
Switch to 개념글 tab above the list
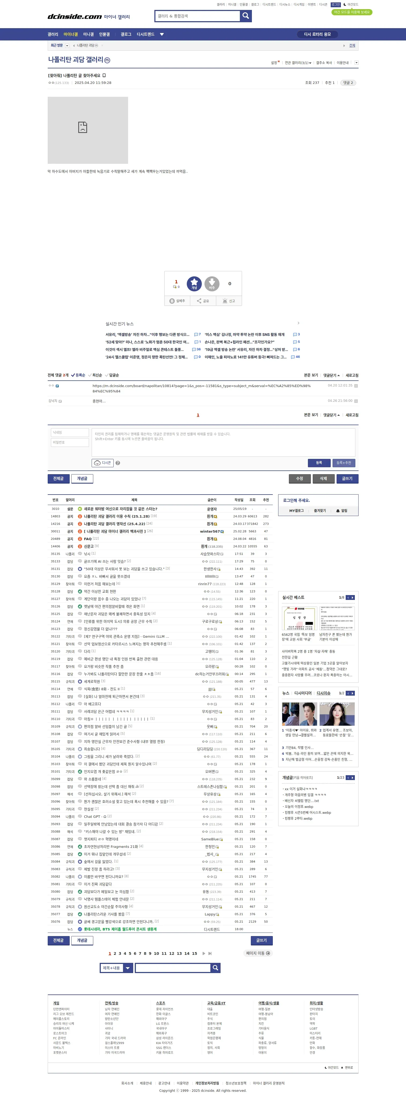pos(82,479)
